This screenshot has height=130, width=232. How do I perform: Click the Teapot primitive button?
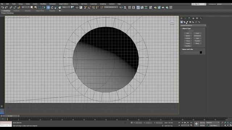(188, 43)
